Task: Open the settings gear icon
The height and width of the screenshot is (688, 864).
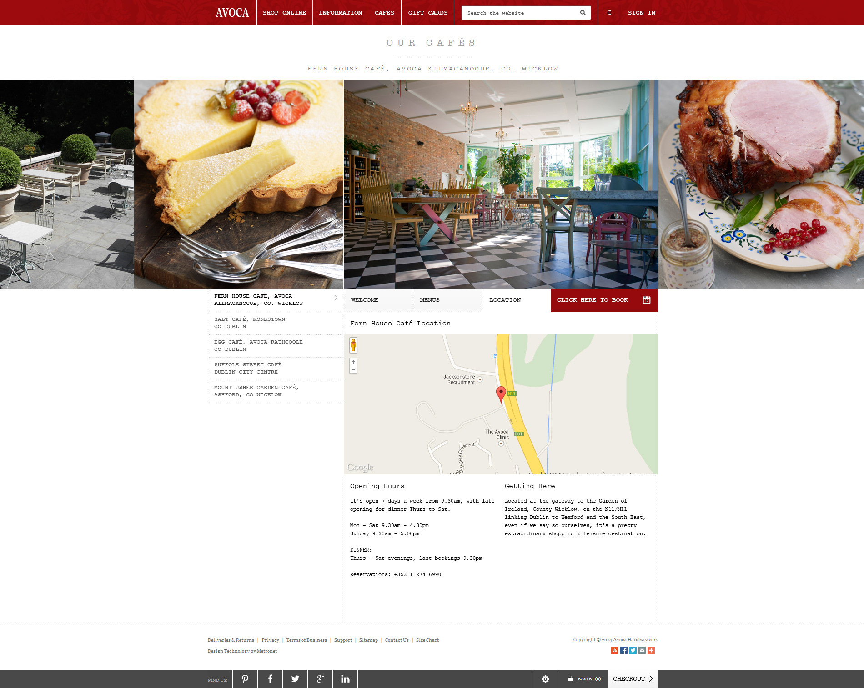Action: click(545, 679)
